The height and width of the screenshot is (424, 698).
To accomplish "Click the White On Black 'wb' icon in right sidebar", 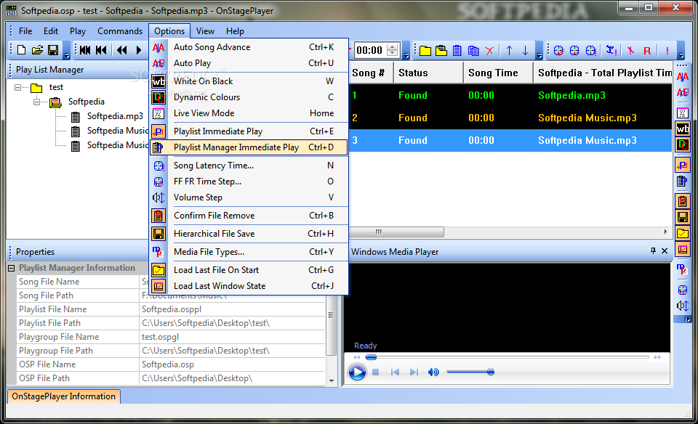I will (683, 129).
